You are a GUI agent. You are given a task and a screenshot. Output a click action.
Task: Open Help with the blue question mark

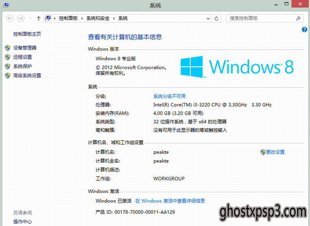pyautogui.click(x=304, y=30)
